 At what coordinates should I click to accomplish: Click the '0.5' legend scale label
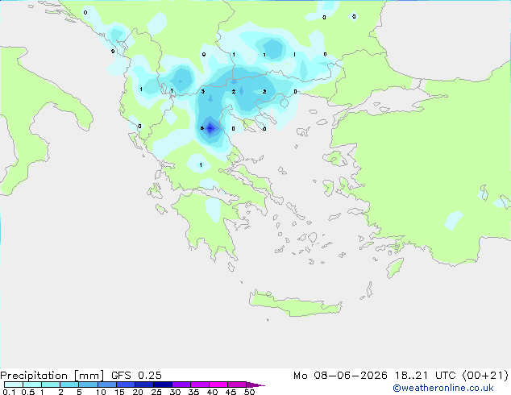28,392
